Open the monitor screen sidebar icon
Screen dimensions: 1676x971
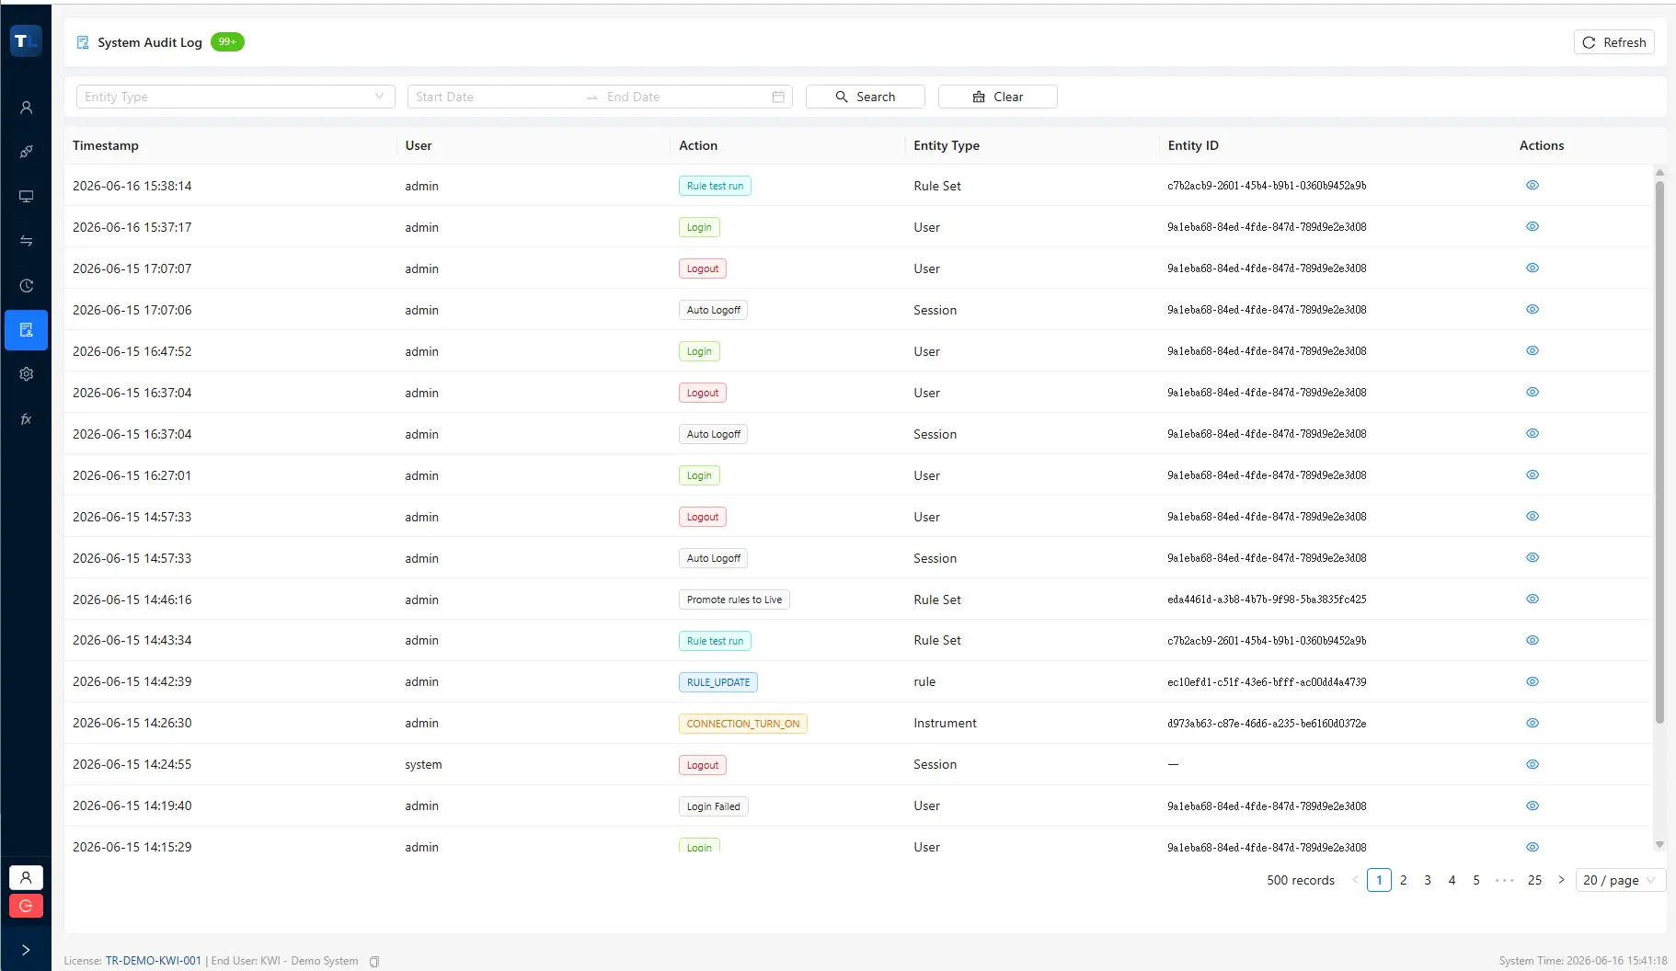(26, 196)
